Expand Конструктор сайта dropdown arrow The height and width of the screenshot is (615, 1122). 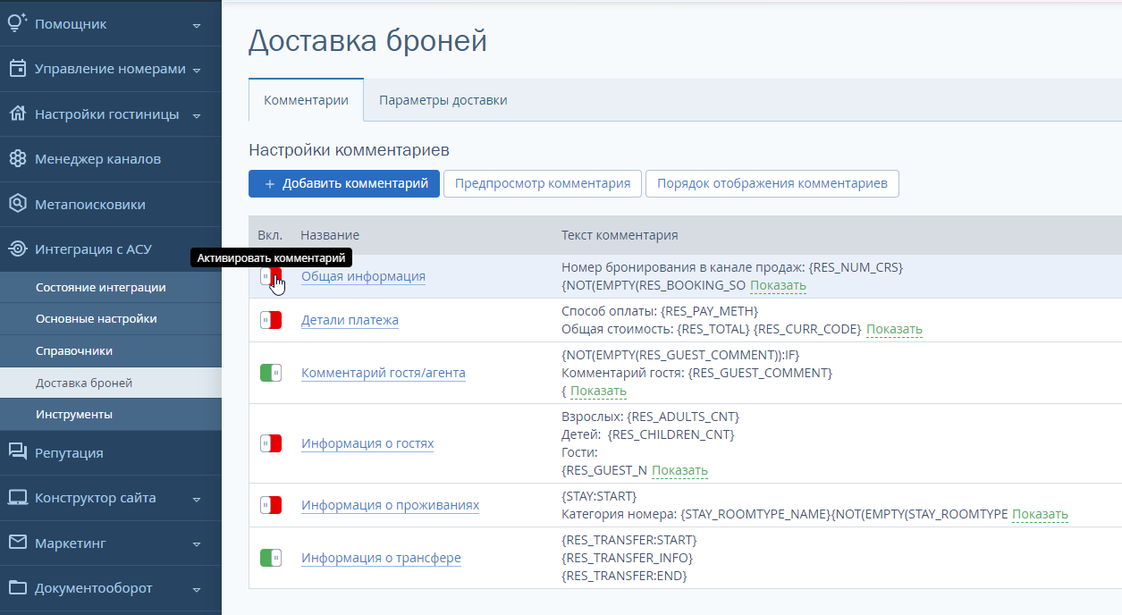tap(197, 499)
